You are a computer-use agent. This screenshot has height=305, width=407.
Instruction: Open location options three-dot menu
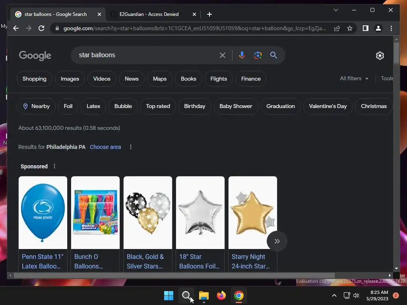tap(130, 147)
